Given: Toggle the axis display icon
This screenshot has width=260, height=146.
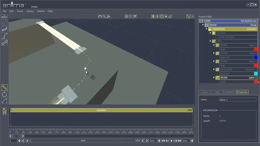Looking at the screenshot, I should coord(170,16).
